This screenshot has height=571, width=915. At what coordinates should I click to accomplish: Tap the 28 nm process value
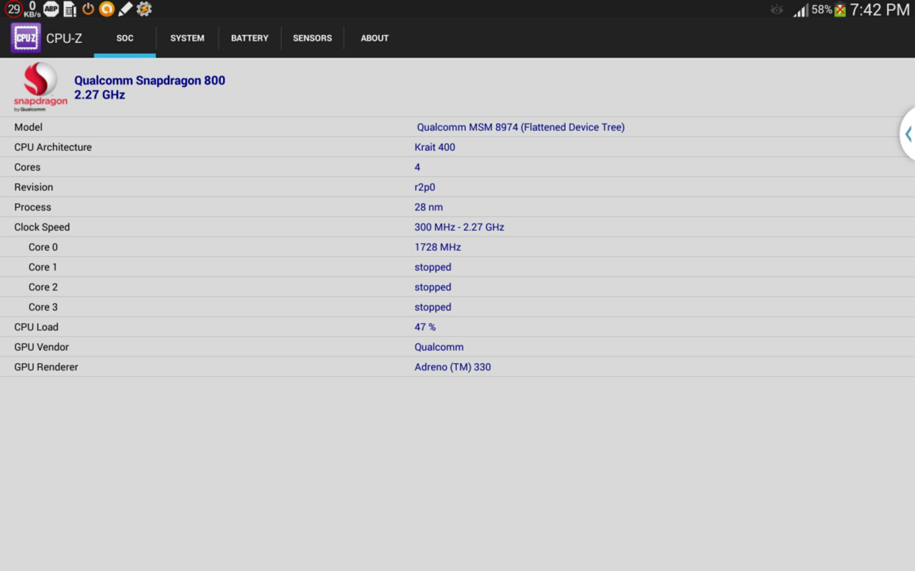point(429,207)
